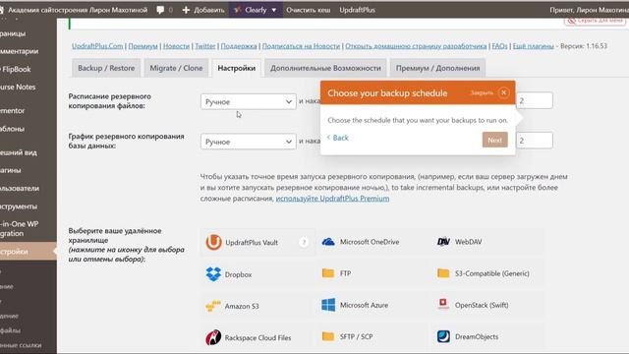629x354 pixels.
Task: Select the UpdraftPlus Vault storage icon
Action: point(213,243)
